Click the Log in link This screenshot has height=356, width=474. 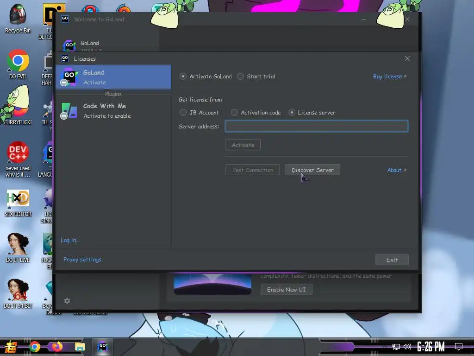(x=70, y=240)
